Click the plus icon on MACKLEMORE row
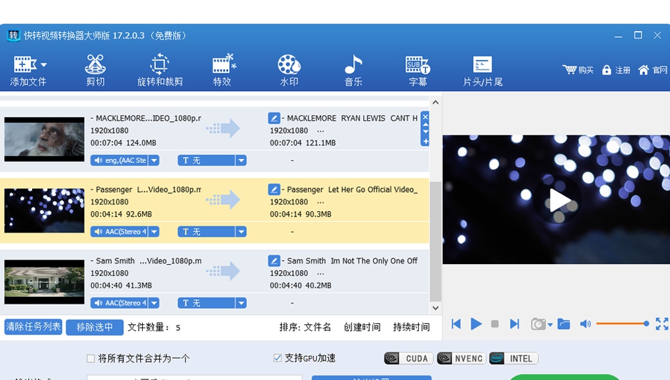This screenshot has height=380, width=670. 425,141
